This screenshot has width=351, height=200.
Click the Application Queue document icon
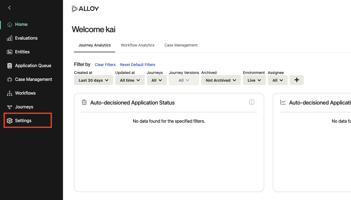point(10,66)
